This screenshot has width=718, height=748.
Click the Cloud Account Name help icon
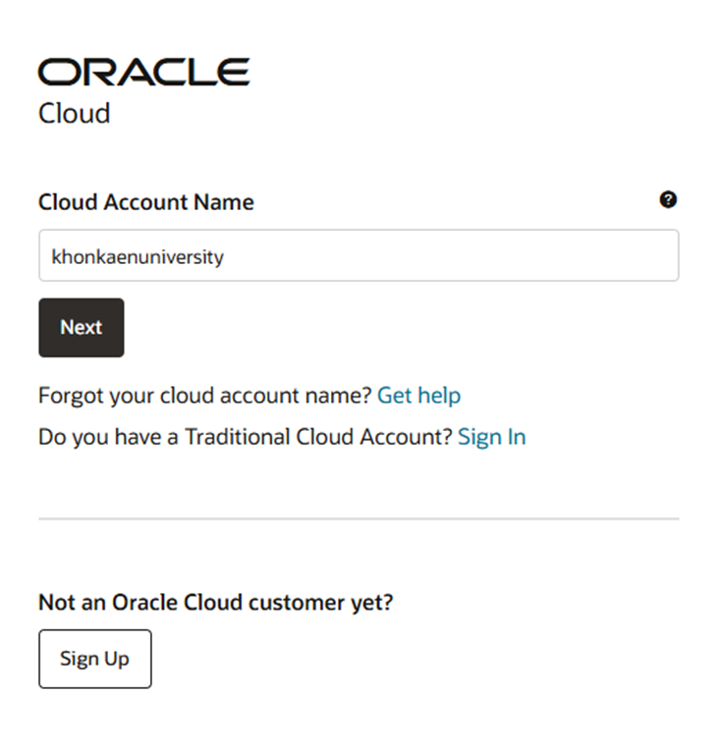click(x=668, y=199)
